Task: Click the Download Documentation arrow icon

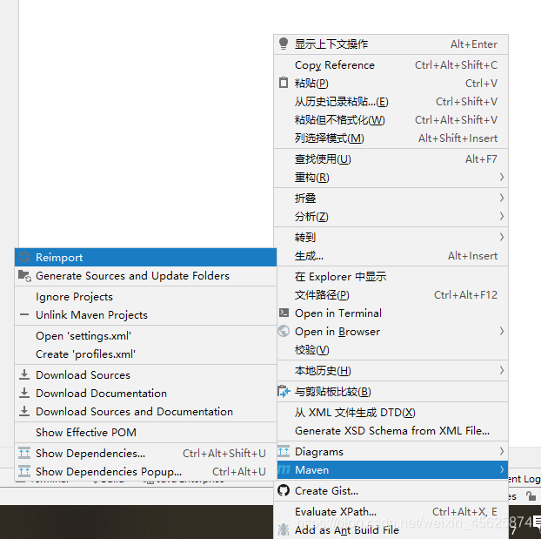Action: click(24, 394)
